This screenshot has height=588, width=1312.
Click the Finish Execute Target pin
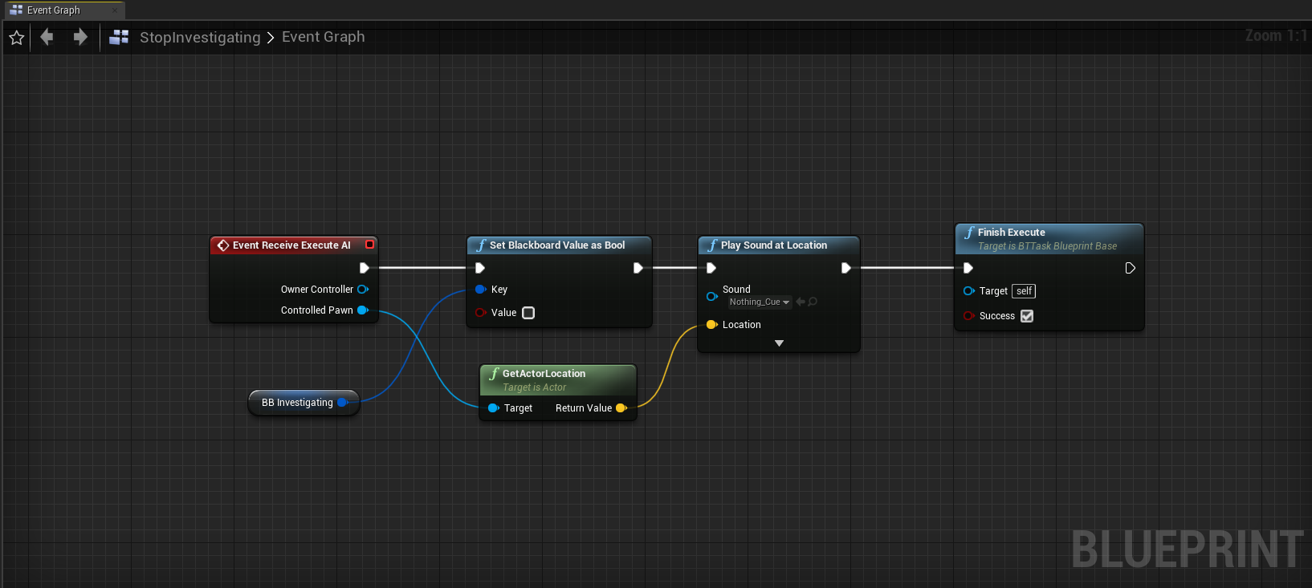tap(968, 291)
